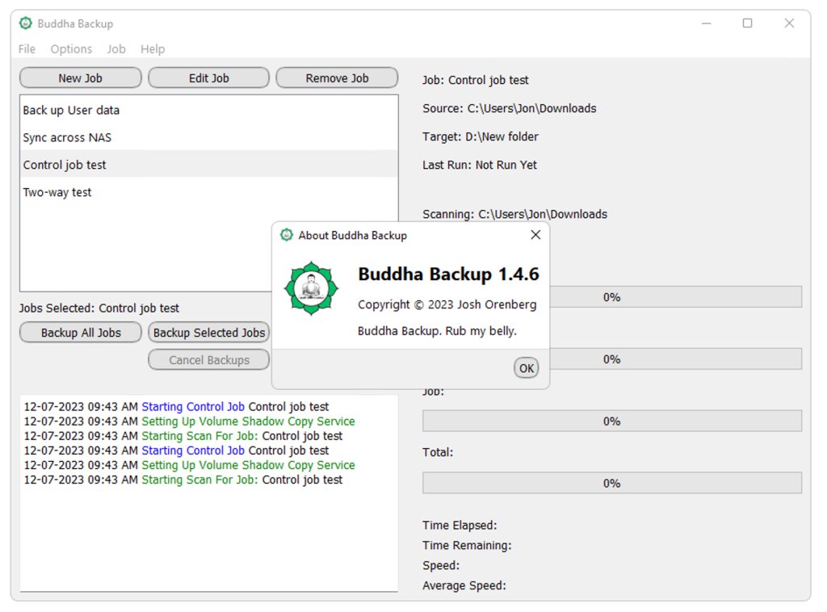Select the 'Back up User data' job
The width and height of the screenshot is (827, 612).
click(209, 110)
